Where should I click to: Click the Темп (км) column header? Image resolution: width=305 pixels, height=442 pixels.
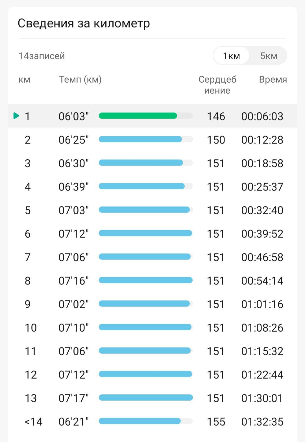pos(80,80)
